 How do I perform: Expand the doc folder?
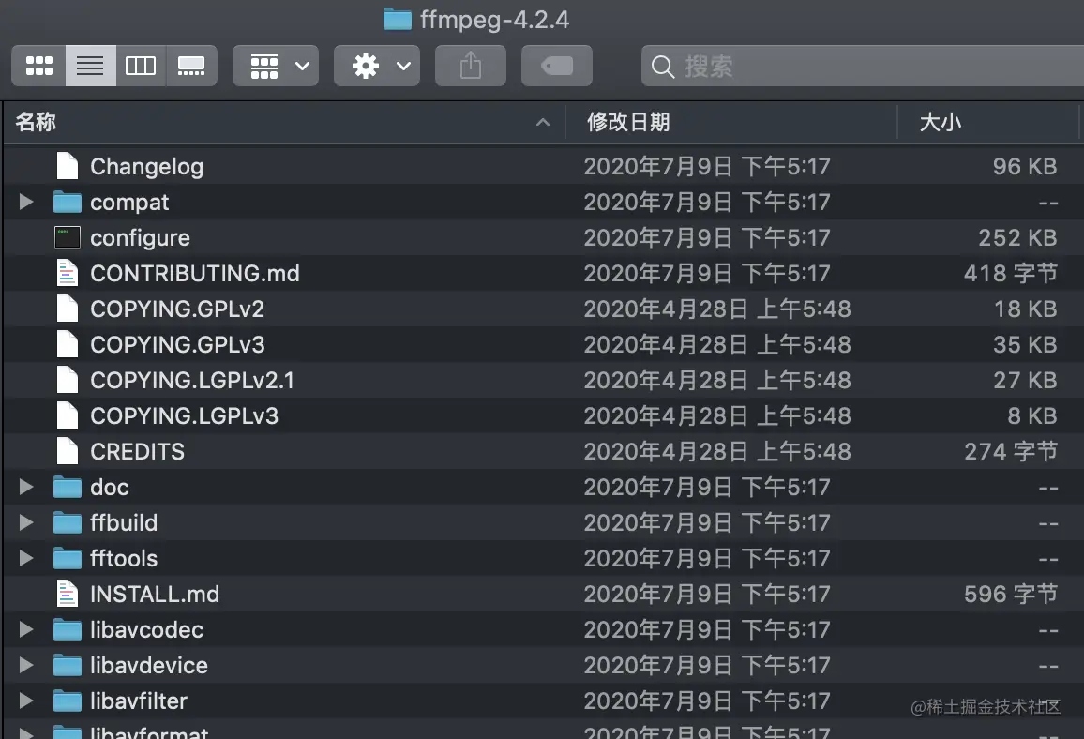[x=26, y=487]
